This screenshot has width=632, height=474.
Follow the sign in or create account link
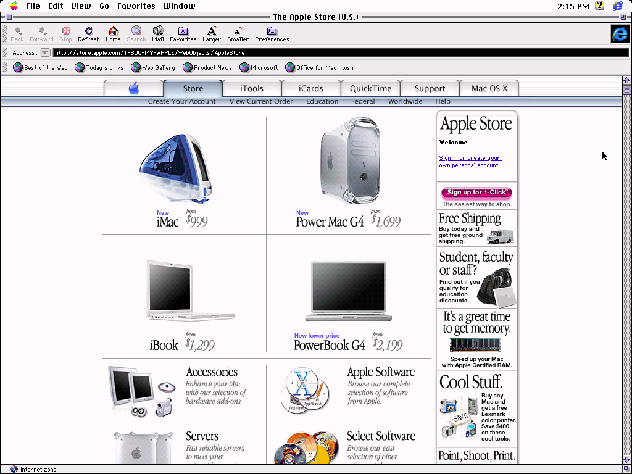pyautogui.click(x=470, y=162)
